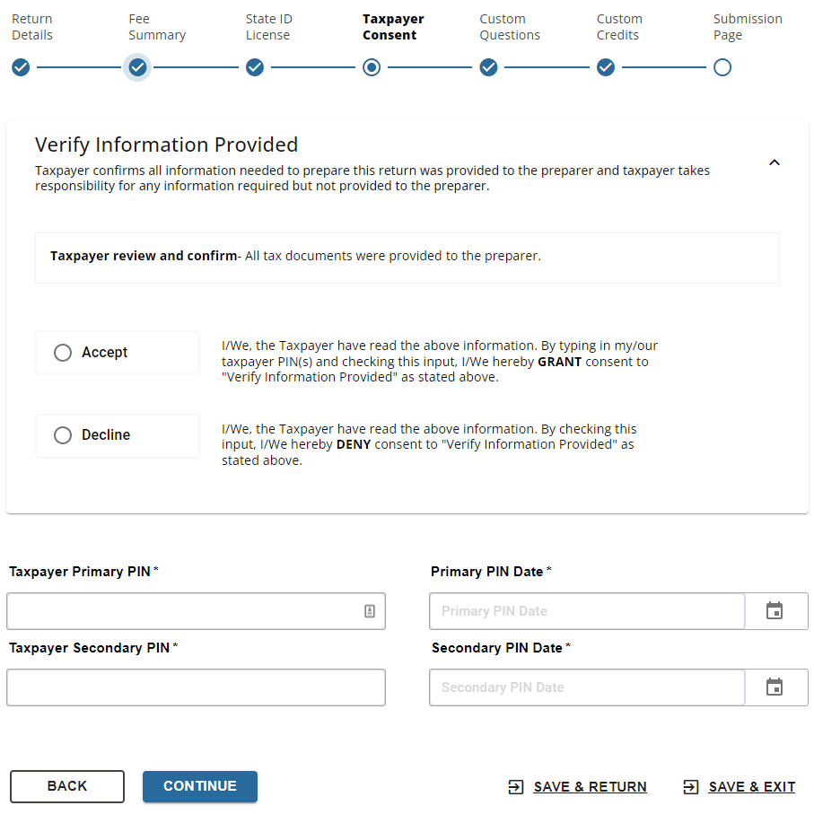Click the Fee Summary step checkmark icon
The width and height of the screenshot is (814, 823).
pos(137,67)
